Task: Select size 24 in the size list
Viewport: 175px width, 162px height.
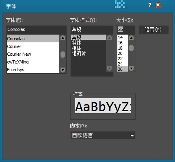Action: pos(123,64)
